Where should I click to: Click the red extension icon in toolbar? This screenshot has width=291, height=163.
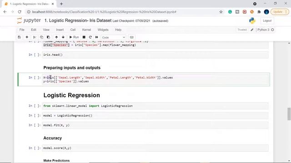[245, 12]
